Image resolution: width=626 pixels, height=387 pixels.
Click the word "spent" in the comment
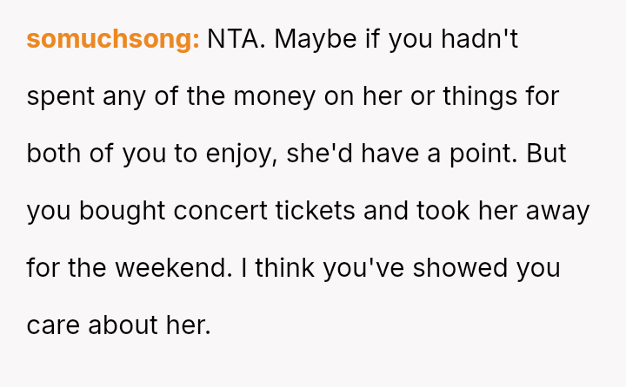(61, 96)
